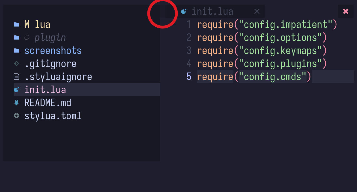Expand the screenshots folder
The width and height of the screenshot is (357, 192).
pyautogui.click(x=53, y=50)
